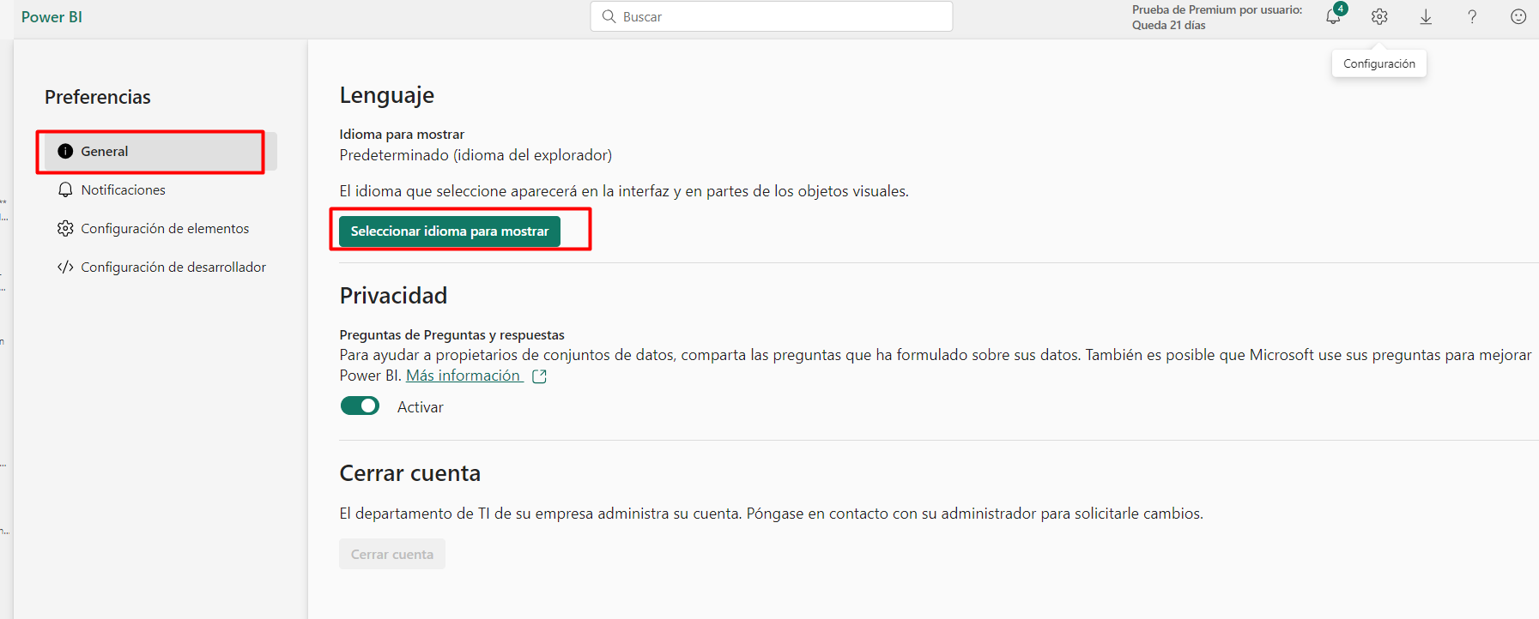Screen dimensions: 1539x619
Task: Click the Idioma para mostrar label
Action: point(402,135)
